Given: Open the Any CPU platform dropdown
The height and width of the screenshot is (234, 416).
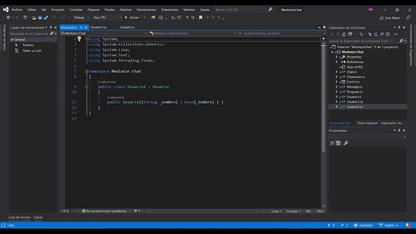Looking at the screenshot, I should click(107, 18).
